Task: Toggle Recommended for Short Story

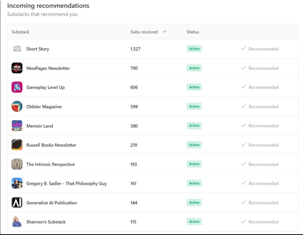Action: pos(260,49)
